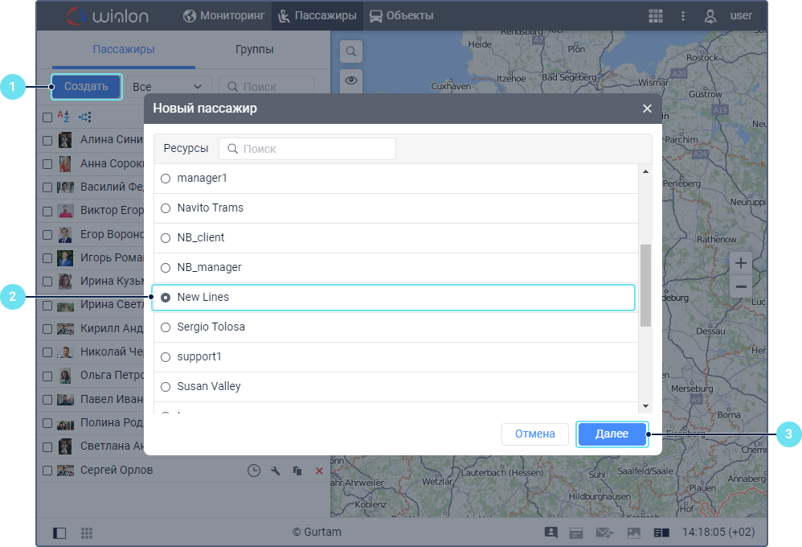This screenshot has width=802, height=547.
Task: Switch to the Группы tab
Action: (x=255, y=50)
